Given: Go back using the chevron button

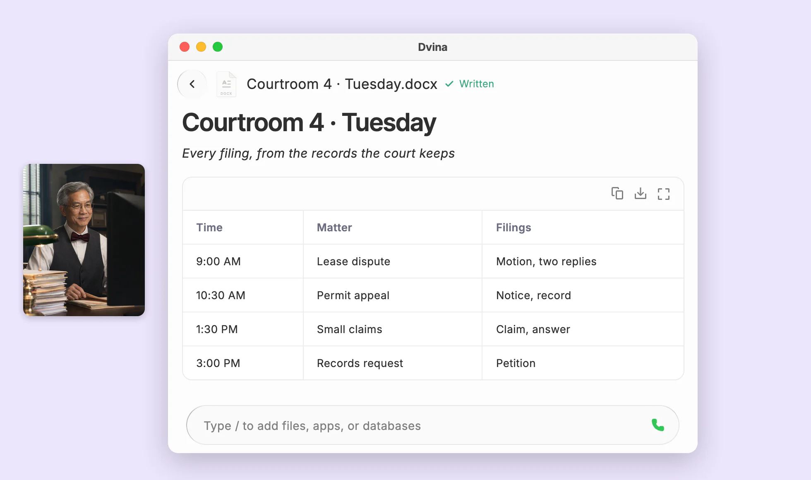Looking at the screenshot, I should pyautogui.click(x=192, y=84).
